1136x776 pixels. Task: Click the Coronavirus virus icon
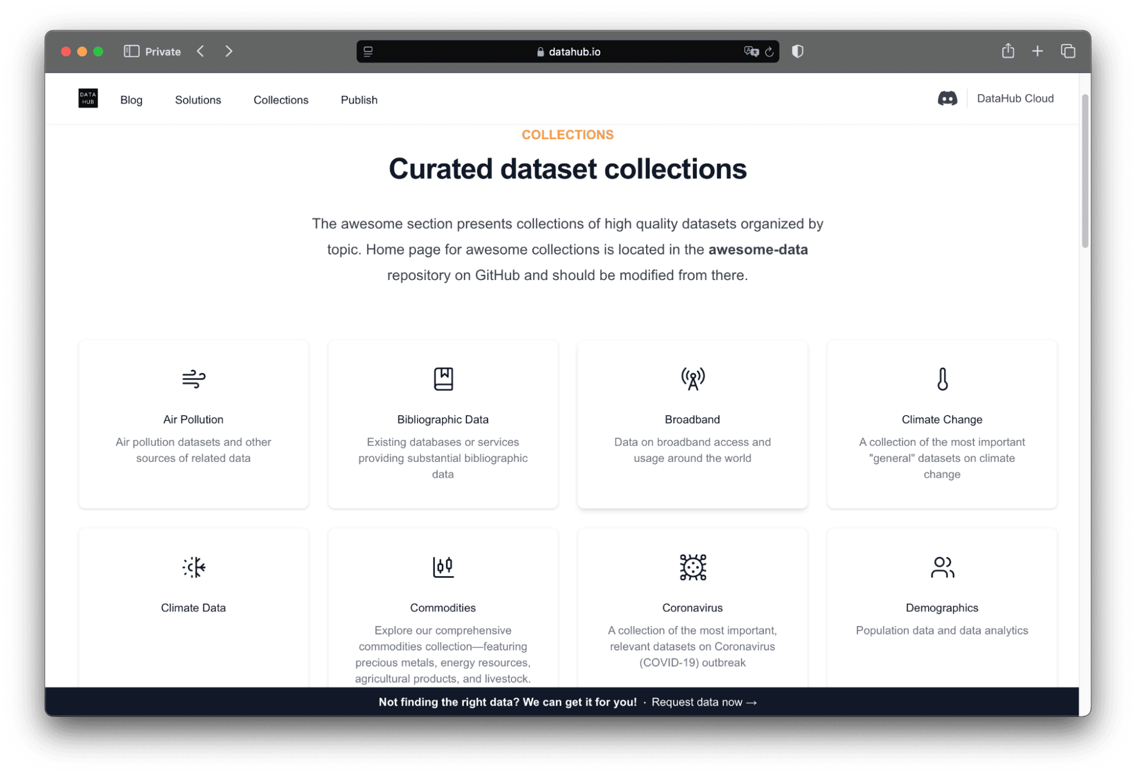tap(692, 566)
